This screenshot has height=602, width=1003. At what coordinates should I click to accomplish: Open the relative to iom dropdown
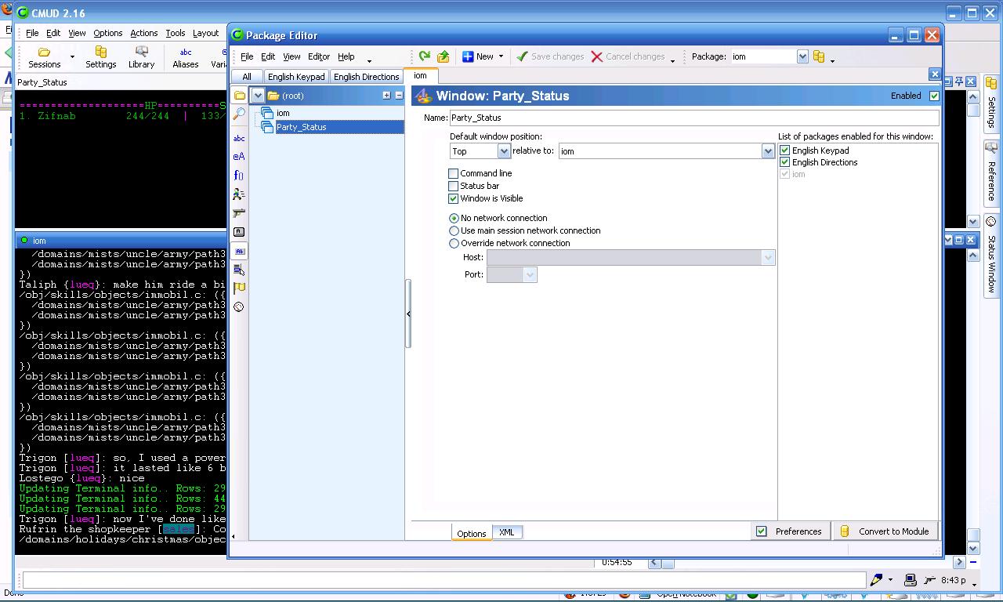tap(768, 151)
